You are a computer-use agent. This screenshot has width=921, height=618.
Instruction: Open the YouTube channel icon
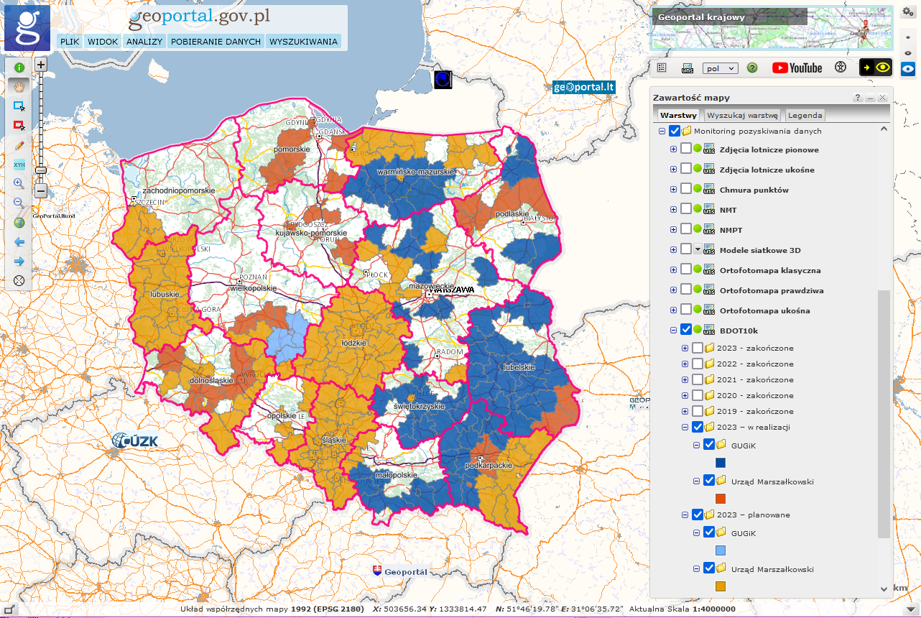pyautogui.click(x=797, y=68)
